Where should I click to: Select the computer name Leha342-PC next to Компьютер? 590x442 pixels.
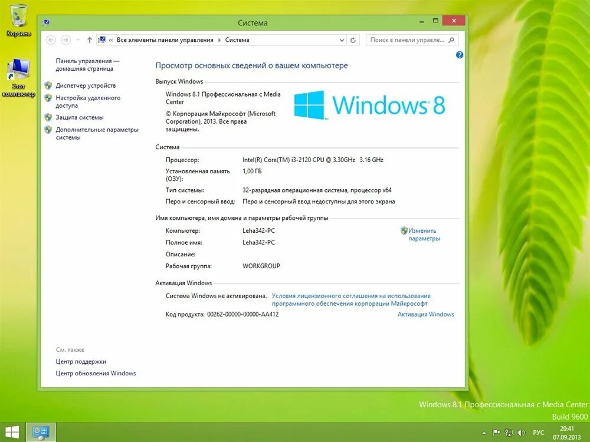[x=258, y=231]
